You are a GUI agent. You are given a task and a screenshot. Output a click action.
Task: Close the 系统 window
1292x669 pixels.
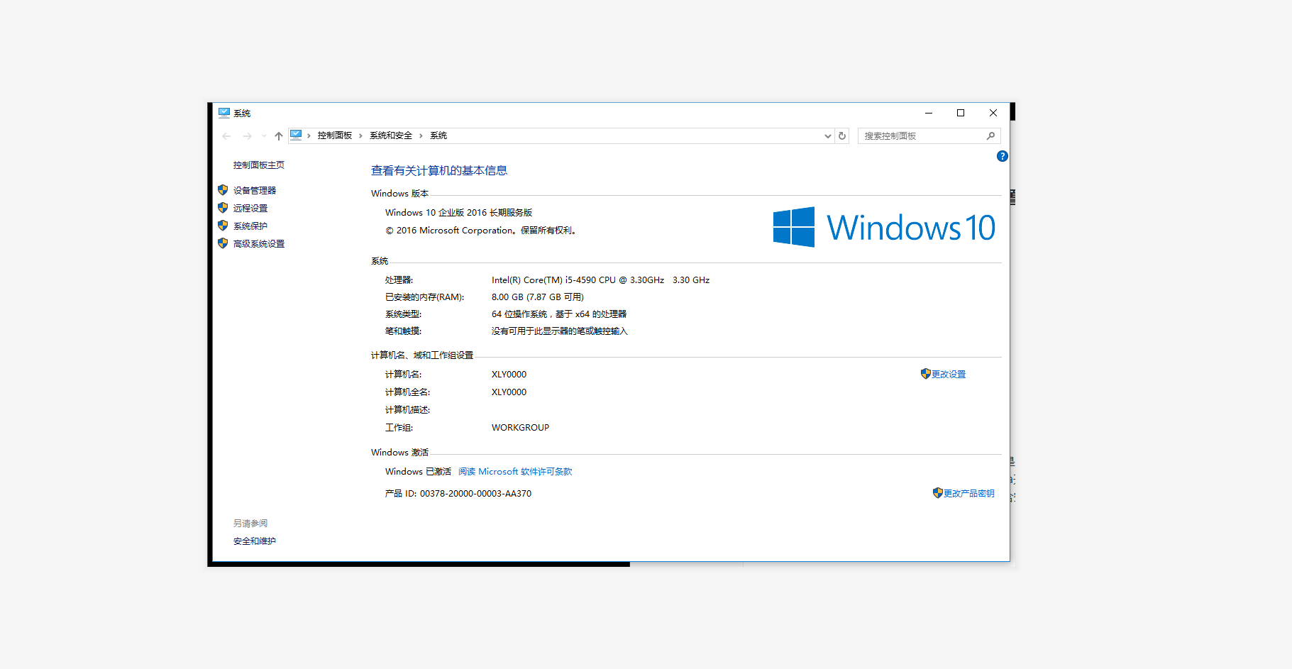click(993, 113)
